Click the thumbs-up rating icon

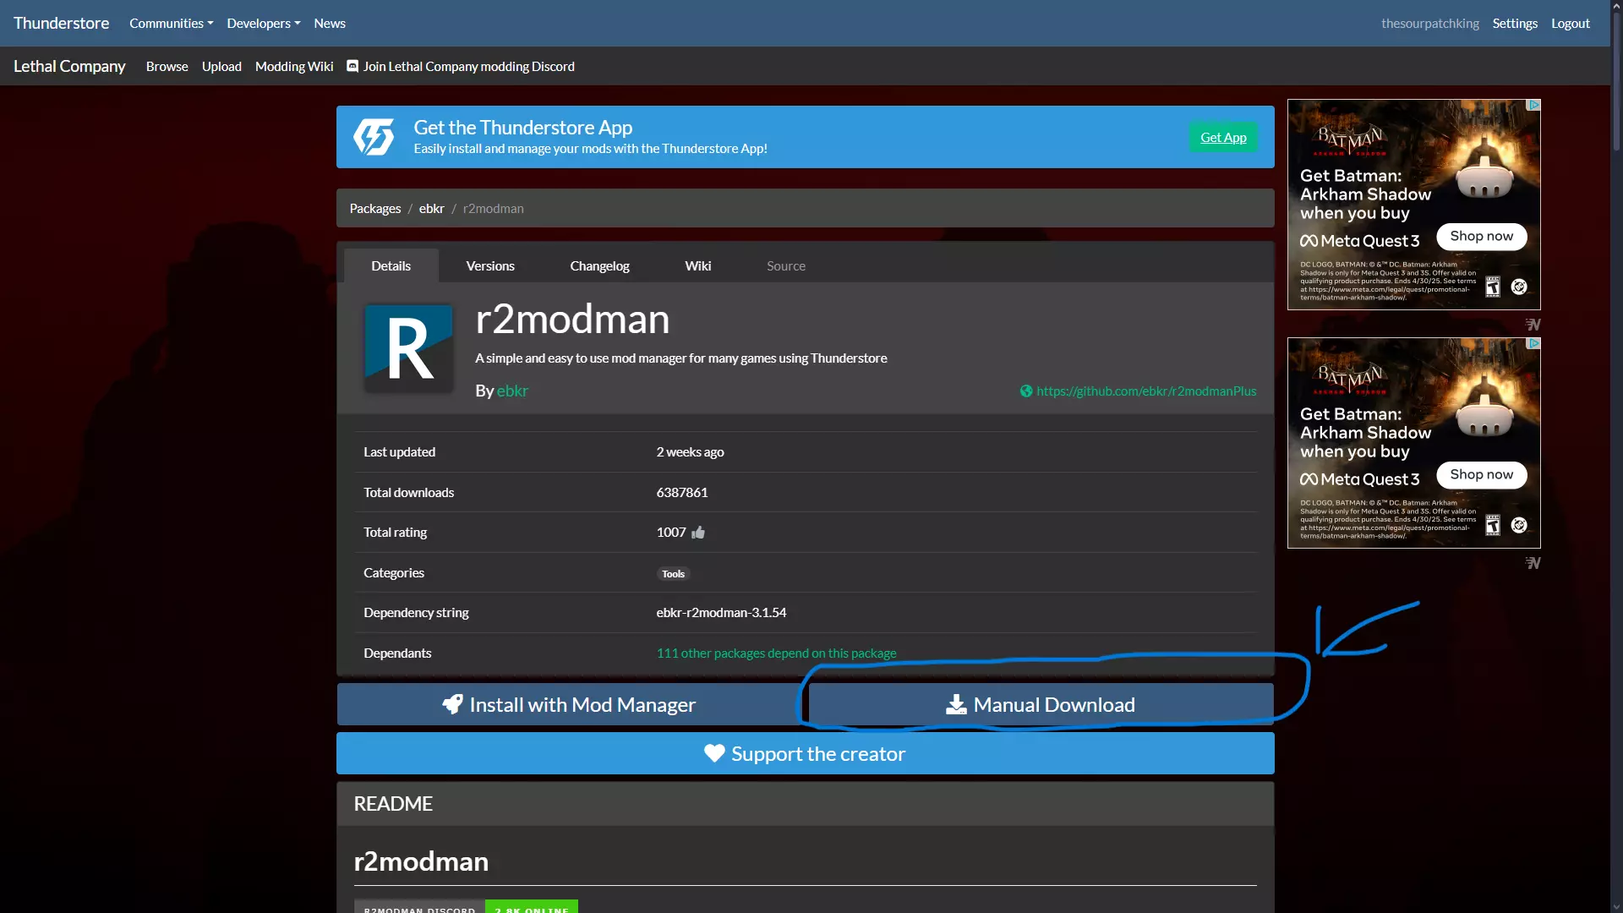[698, 533]
